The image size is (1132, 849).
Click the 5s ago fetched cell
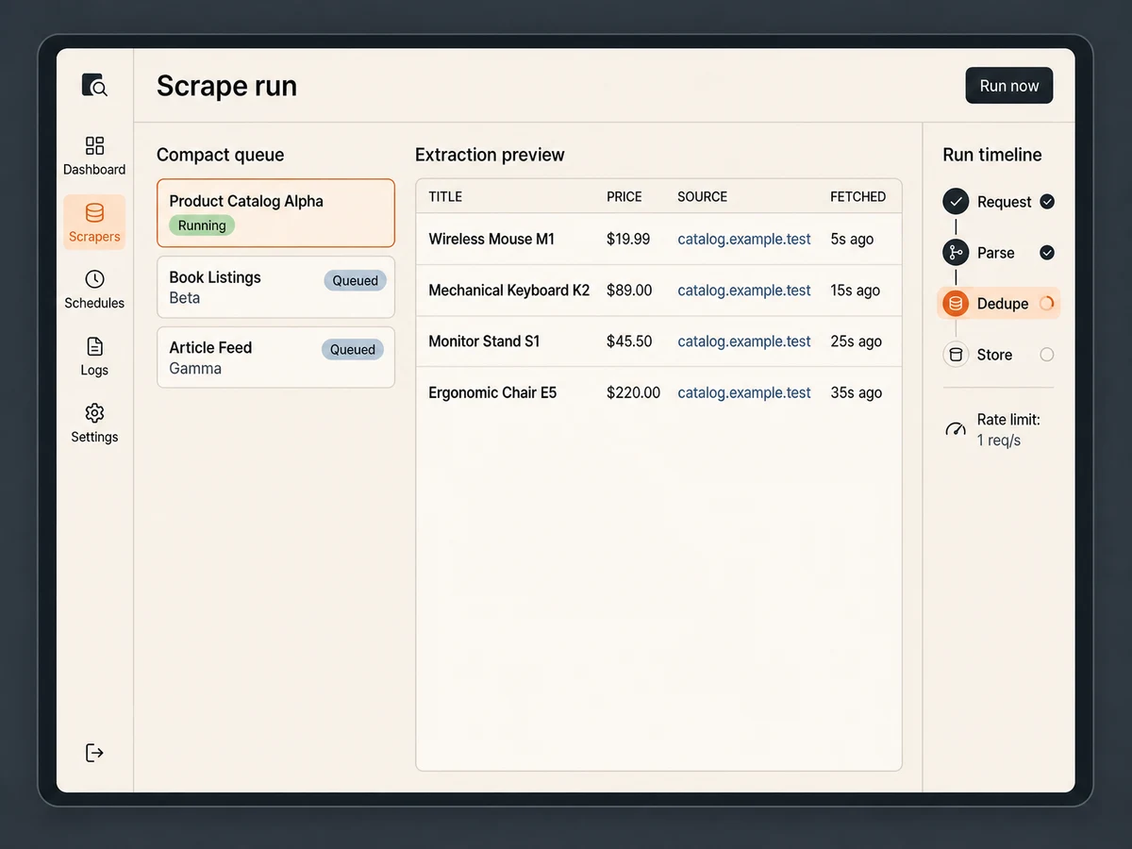pos(852,240)
